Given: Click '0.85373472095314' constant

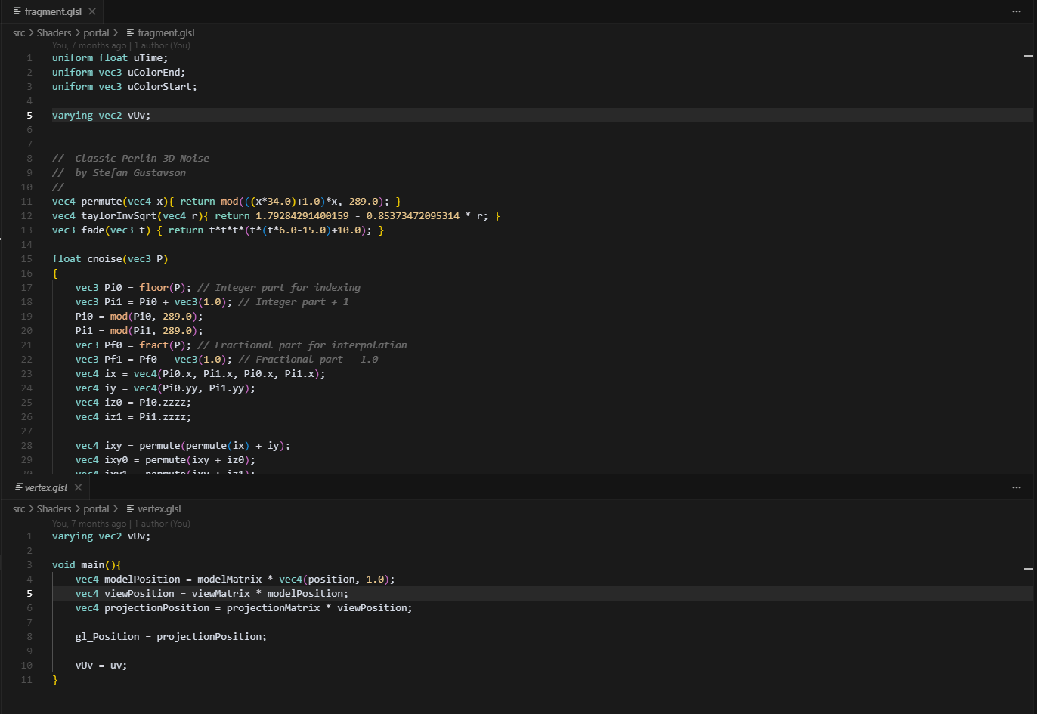Looking at the screenshot, I should [x=413, y=216].
